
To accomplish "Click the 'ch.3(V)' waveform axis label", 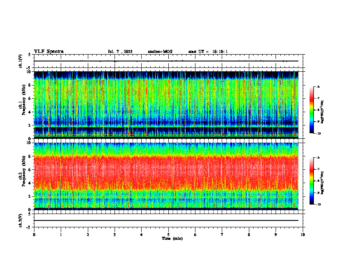I will pyautogui.click(x=21, y=220).
